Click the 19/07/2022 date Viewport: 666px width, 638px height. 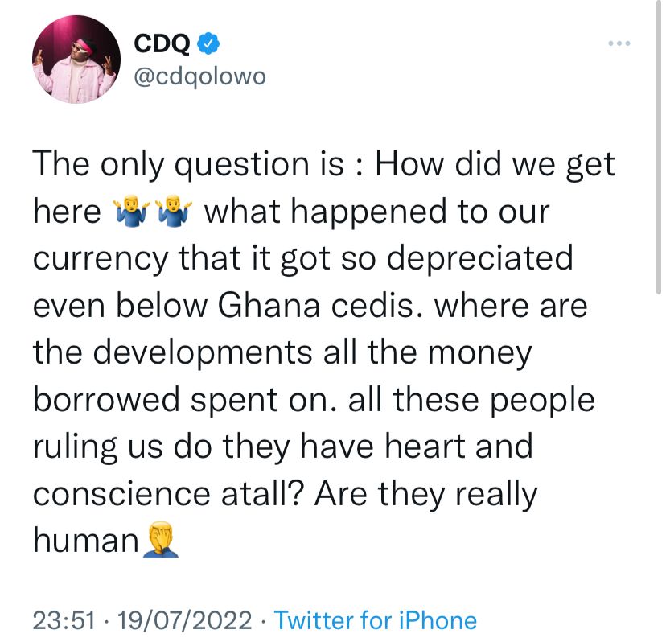(x=184, y=620)
